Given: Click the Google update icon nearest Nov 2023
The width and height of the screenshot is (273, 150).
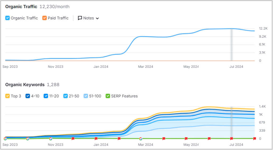Looking at the screenshot, I should [50, 138].
